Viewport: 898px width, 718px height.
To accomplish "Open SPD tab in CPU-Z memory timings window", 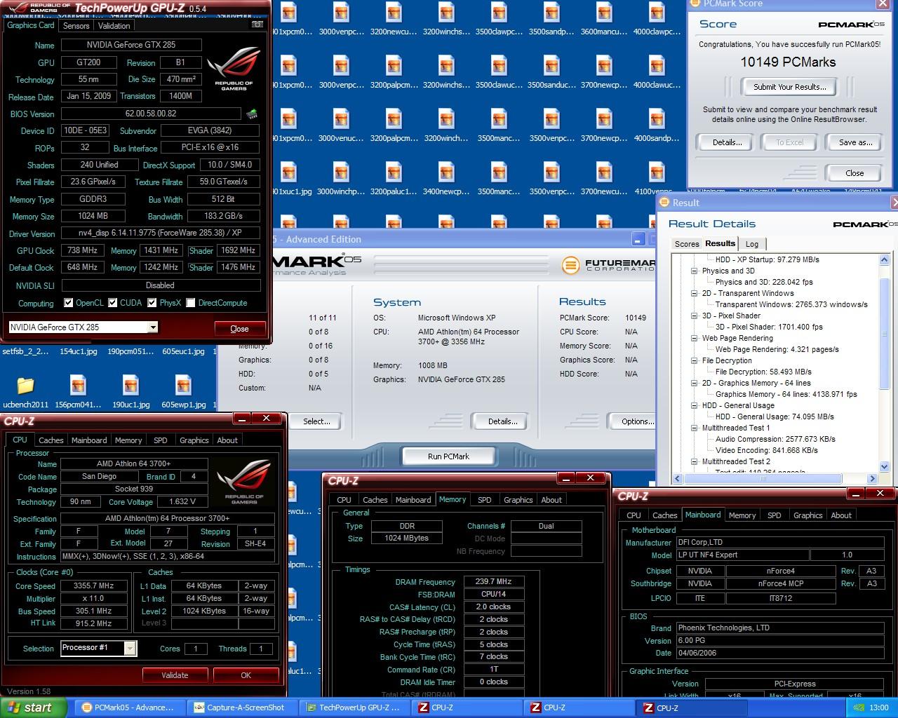I will 484,500.
